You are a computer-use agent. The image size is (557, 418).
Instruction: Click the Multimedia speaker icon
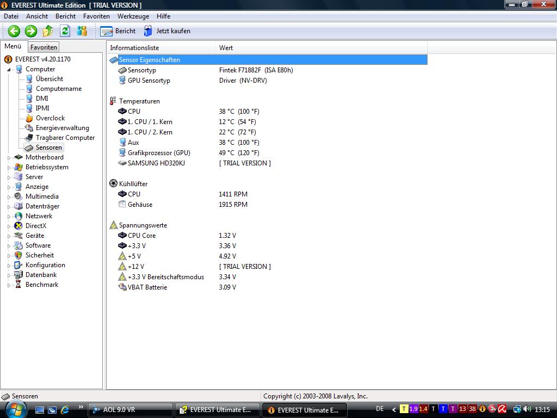(x=18, y=196)
